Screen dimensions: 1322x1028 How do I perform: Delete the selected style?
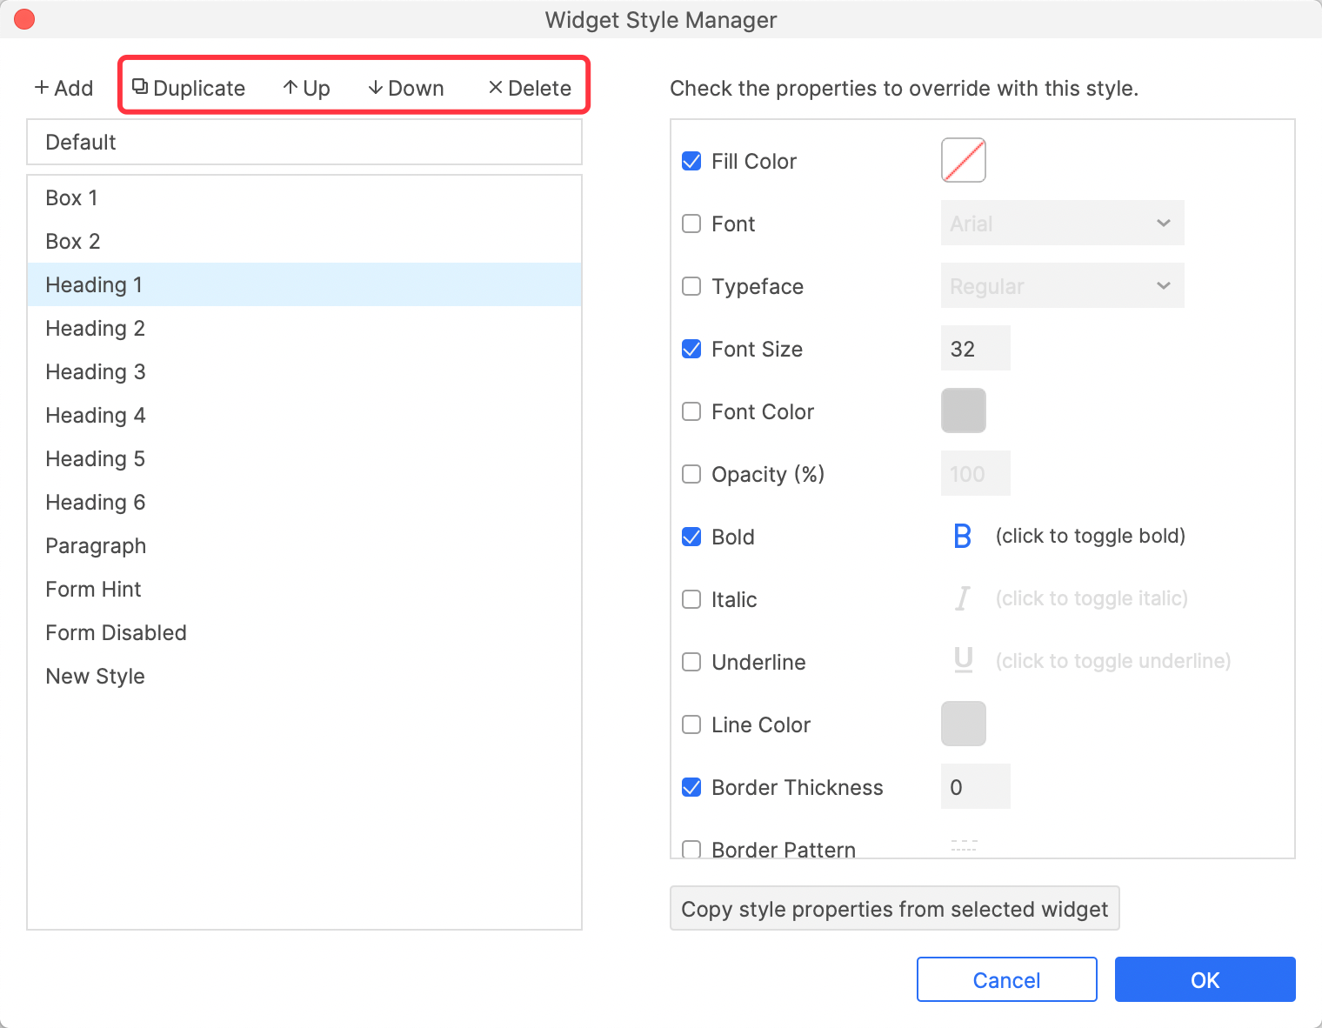click(x=530, y=88)
